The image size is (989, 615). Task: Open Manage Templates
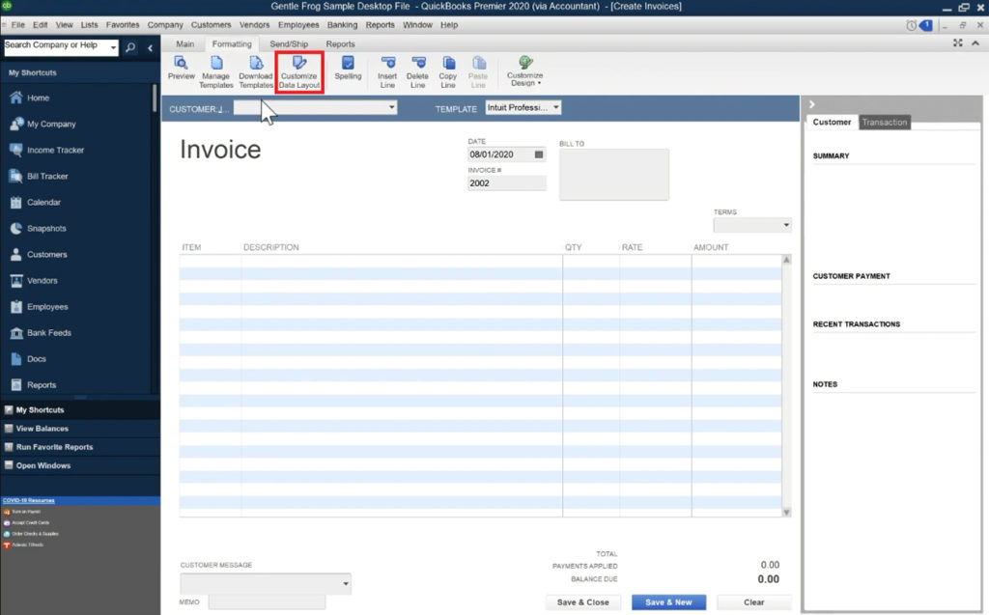tap(216, 68)
